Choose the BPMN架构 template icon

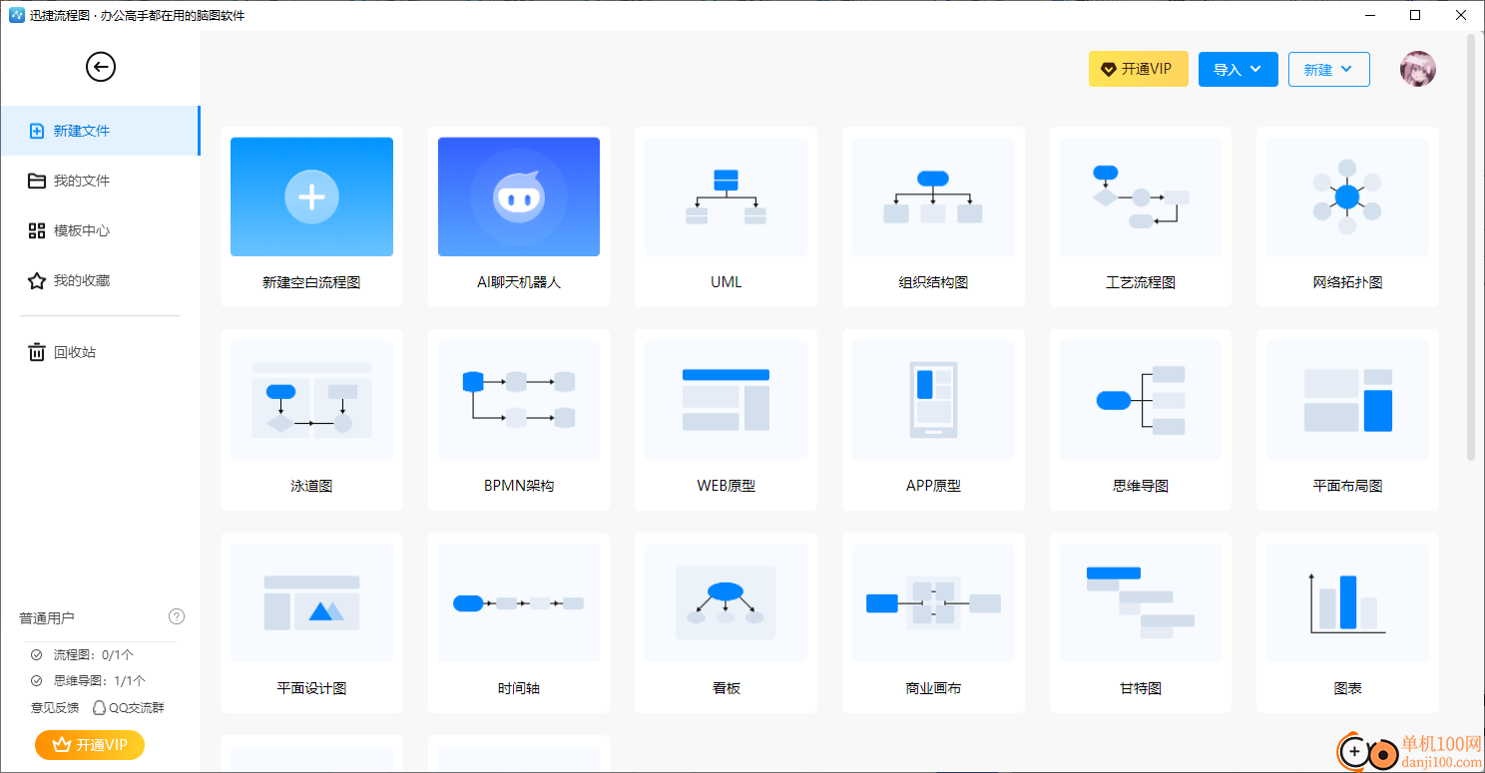(x=519, y=400)
